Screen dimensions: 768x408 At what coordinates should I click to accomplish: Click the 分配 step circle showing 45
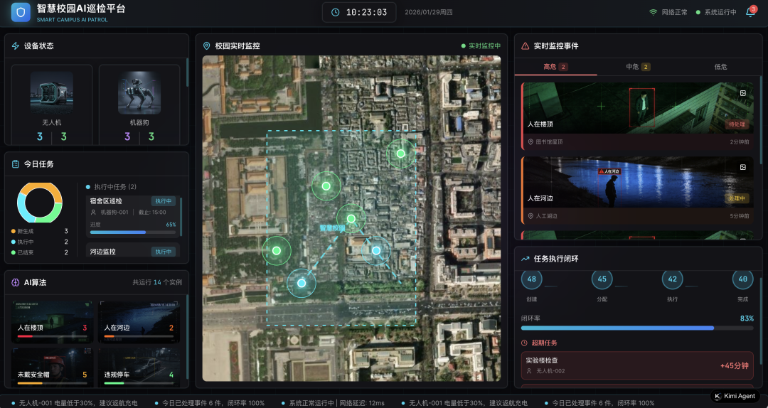pyautogui.click(x=602, y=279)
